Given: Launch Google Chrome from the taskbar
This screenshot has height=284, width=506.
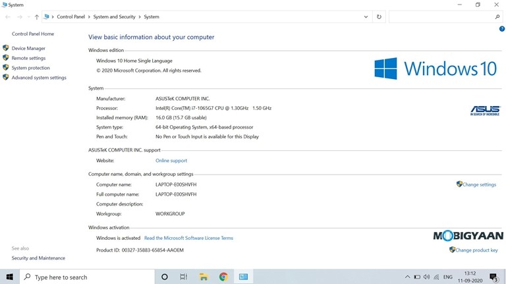Looking at the screenshot, I should (223, 277).
